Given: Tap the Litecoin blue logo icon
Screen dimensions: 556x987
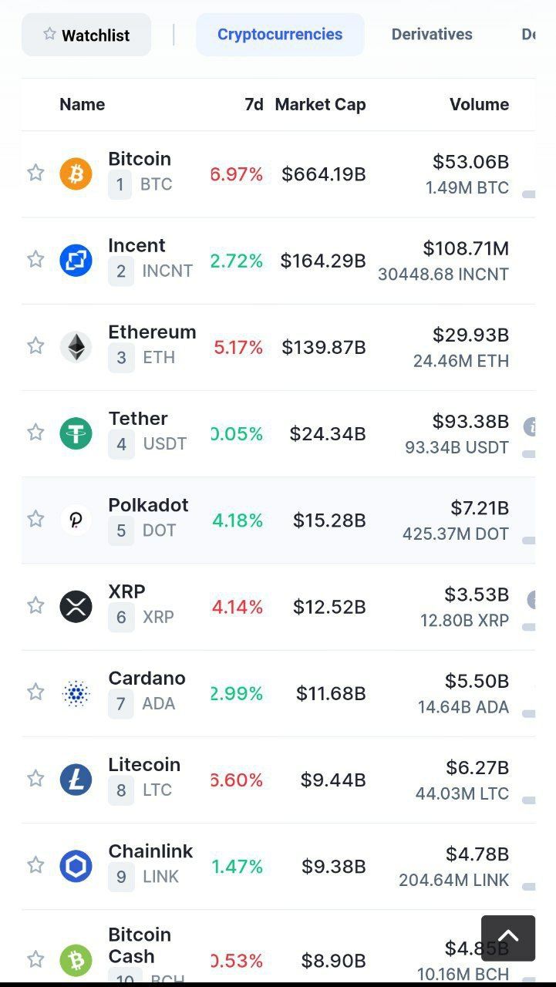Looking at the screenshot, I should 76,780.
